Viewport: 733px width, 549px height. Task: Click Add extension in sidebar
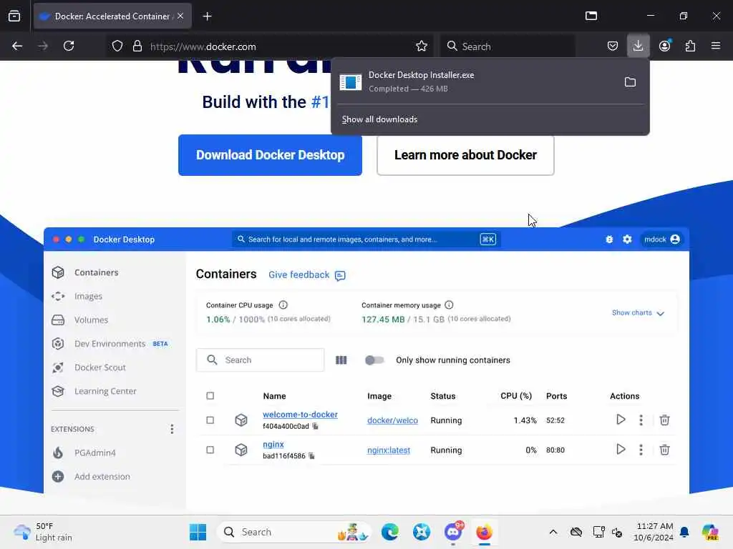tap(91, 477)
